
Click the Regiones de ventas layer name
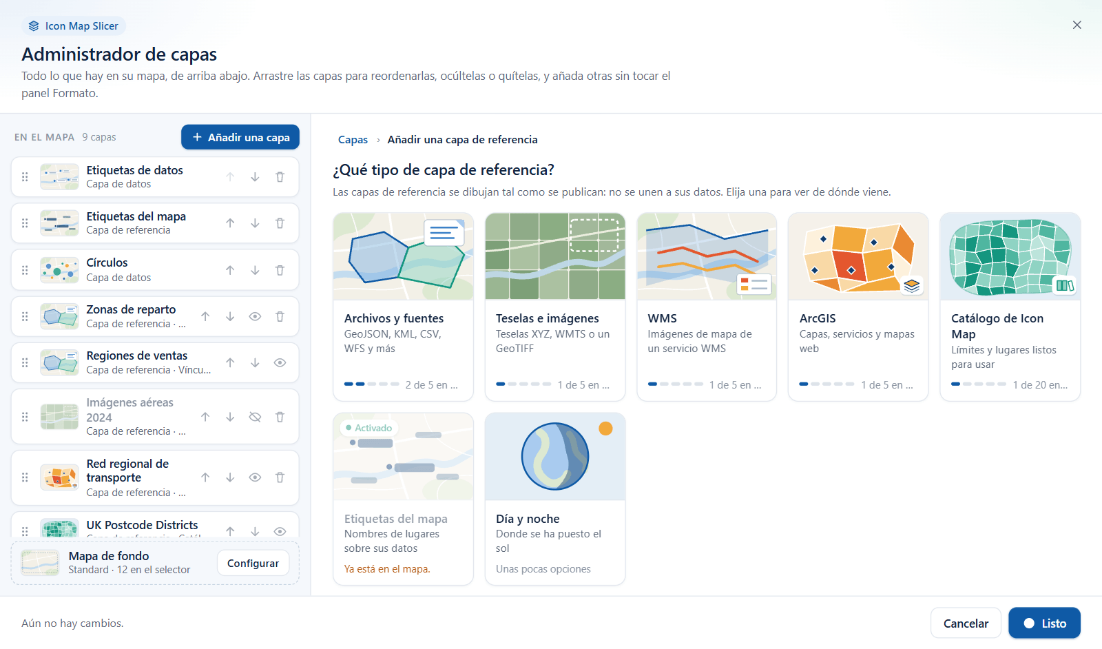[x=137, y=356]
